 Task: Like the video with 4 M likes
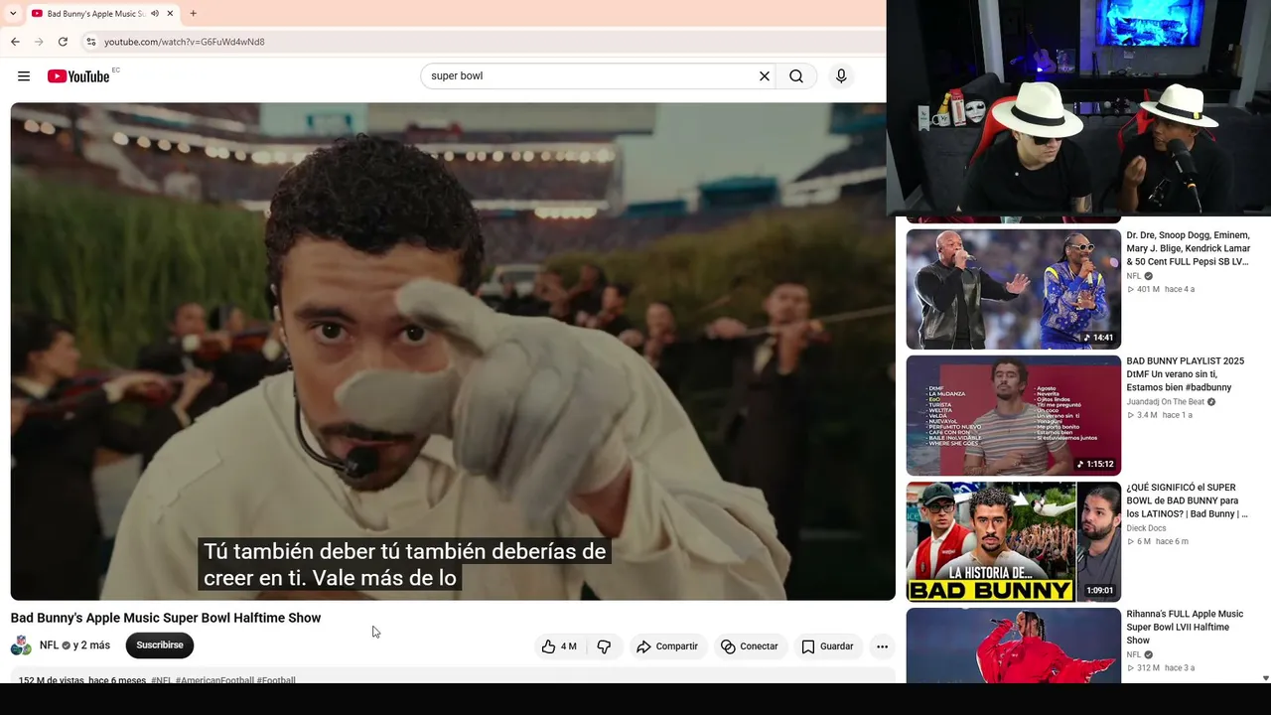(559, 646)
